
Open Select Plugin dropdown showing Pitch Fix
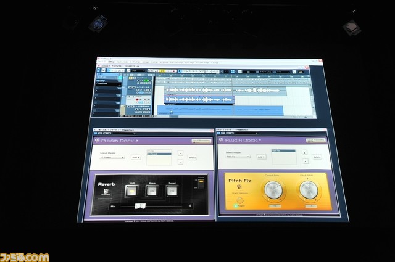point(238,157)
